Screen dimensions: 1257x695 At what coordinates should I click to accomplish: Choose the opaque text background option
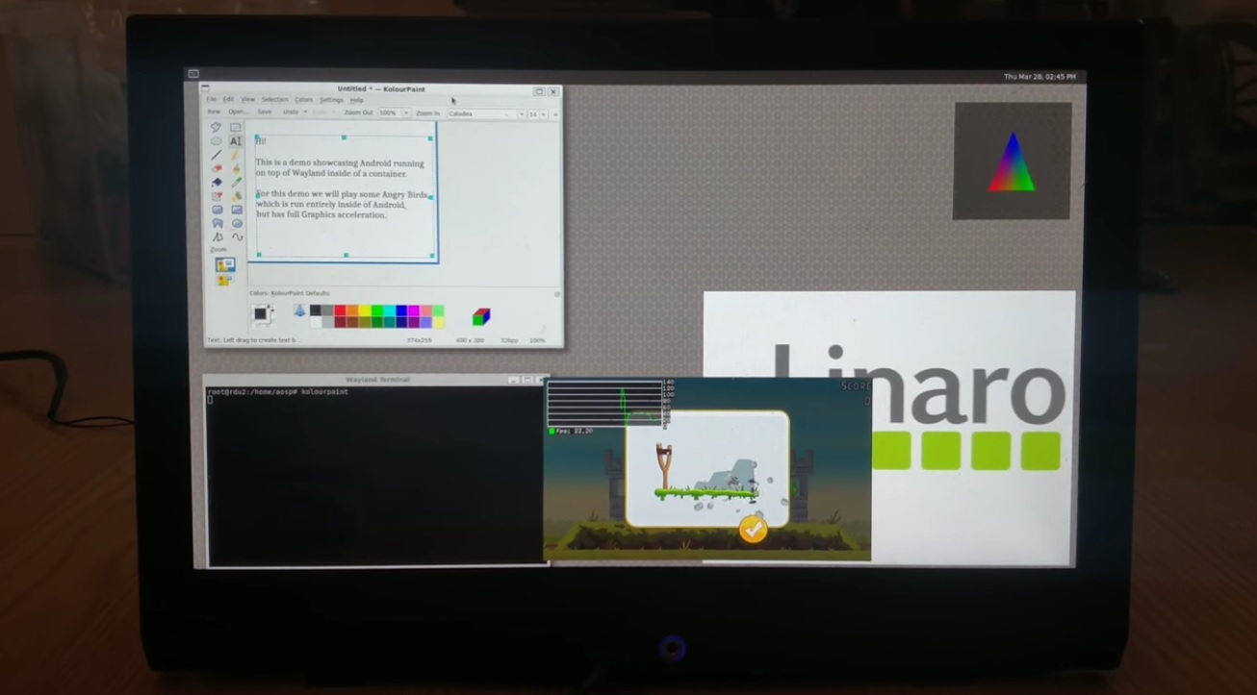pyautogui.click(x=225, y=264)
